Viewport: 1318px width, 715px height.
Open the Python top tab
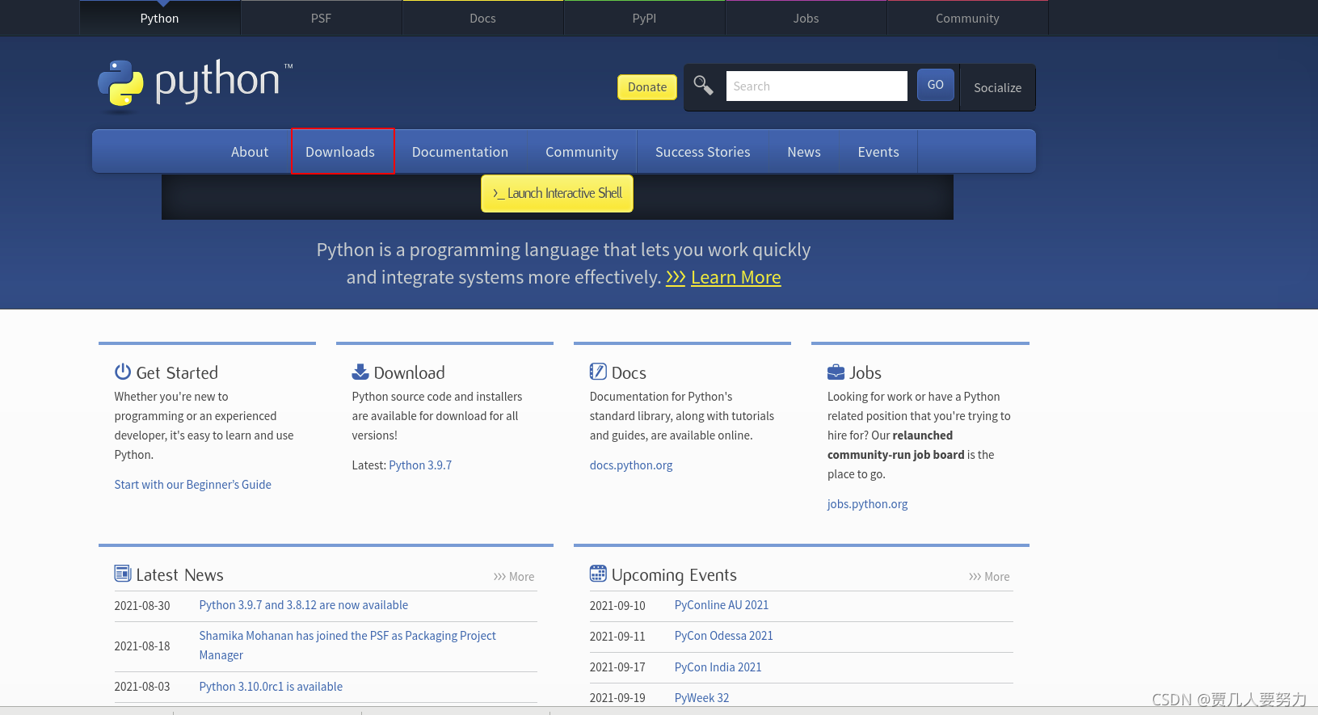(160, 18)
